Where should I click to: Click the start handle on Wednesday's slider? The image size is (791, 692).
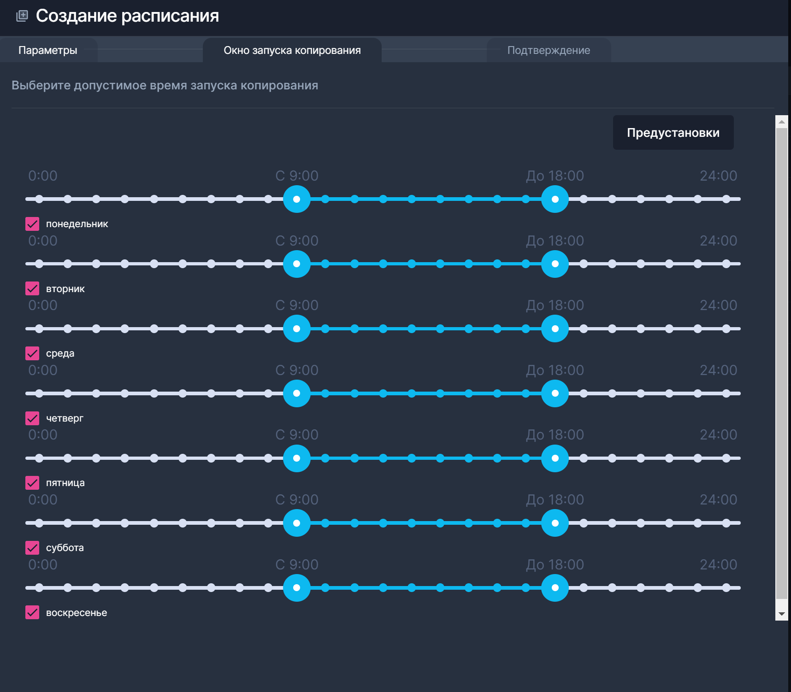tap(297, 328)
